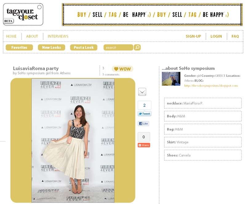Viewport: 245px width, 204px height.
Task: Click the LuisaviaRoma party photo
Action: coord(73,141)
